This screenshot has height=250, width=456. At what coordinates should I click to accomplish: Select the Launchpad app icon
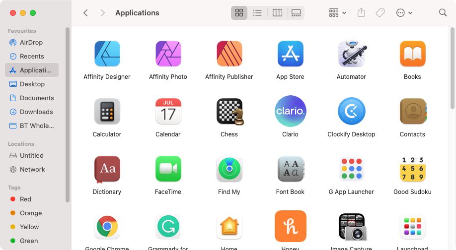pyautogui.click(x=412, y=226)
